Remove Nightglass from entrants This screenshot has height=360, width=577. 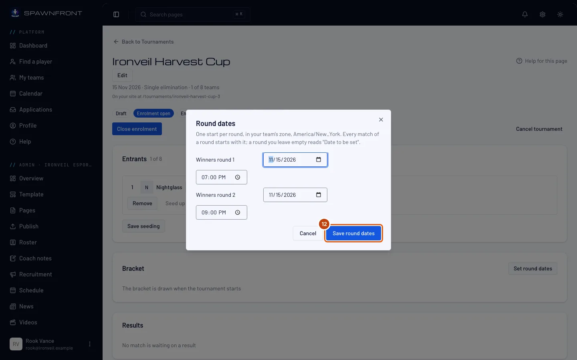(142, 203)
